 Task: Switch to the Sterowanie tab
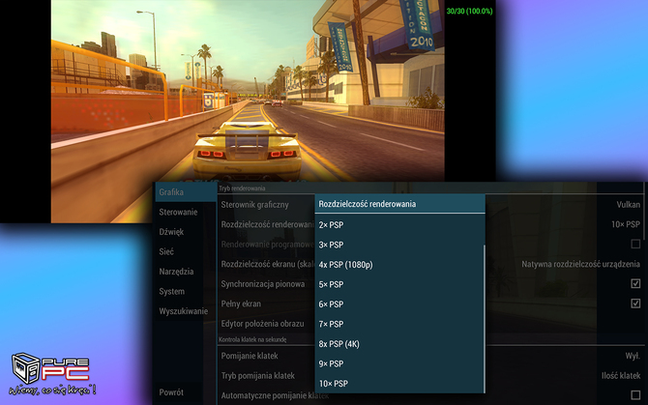[178, 213]
